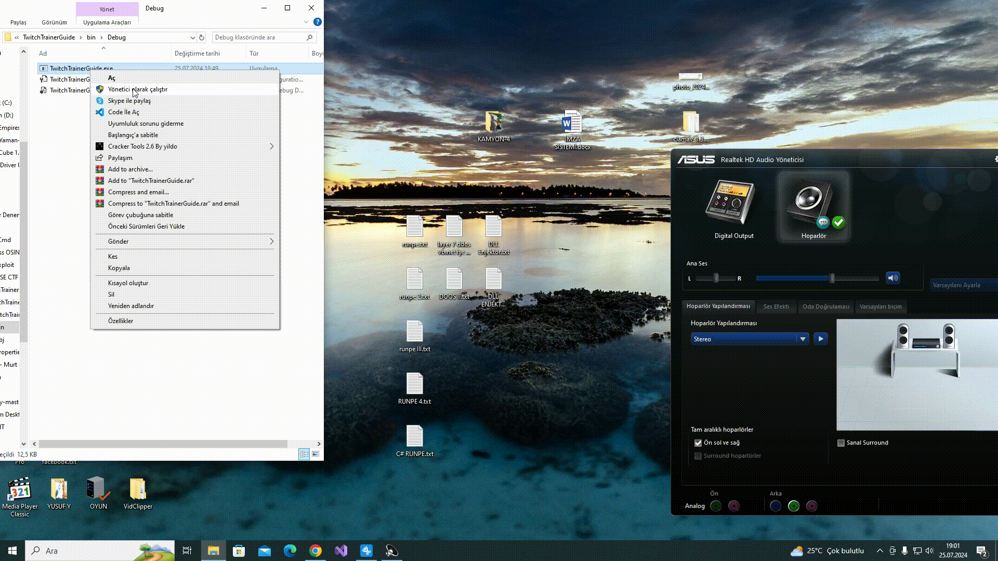Screen dimensions: 998x561
Task: Click Kopyala in the context menu
Action: pyautogui.click(x=185, y=268)
